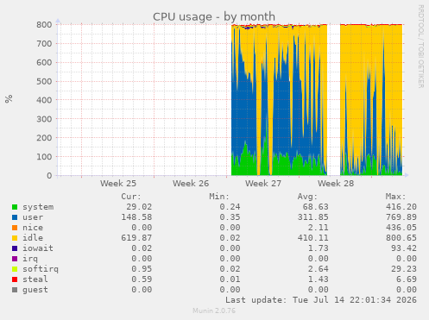Click the idle current value 619.87
429x320 pixels.
pyautogui.click(x=136, y=238)
